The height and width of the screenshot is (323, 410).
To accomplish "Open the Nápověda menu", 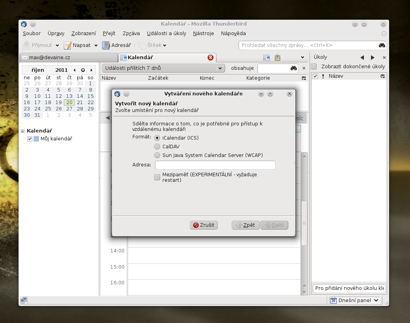I will click(233, 34).
